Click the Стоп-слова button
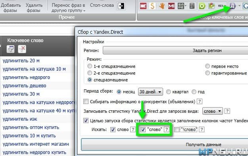This screenshot has height=156, width=248. coord(102,5)
